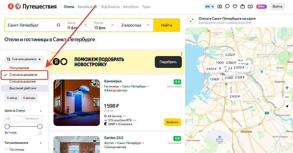This screenshot has width=293, height=153.
Task: Select map price marker 1 598 ₽
Action: point(214,79)
